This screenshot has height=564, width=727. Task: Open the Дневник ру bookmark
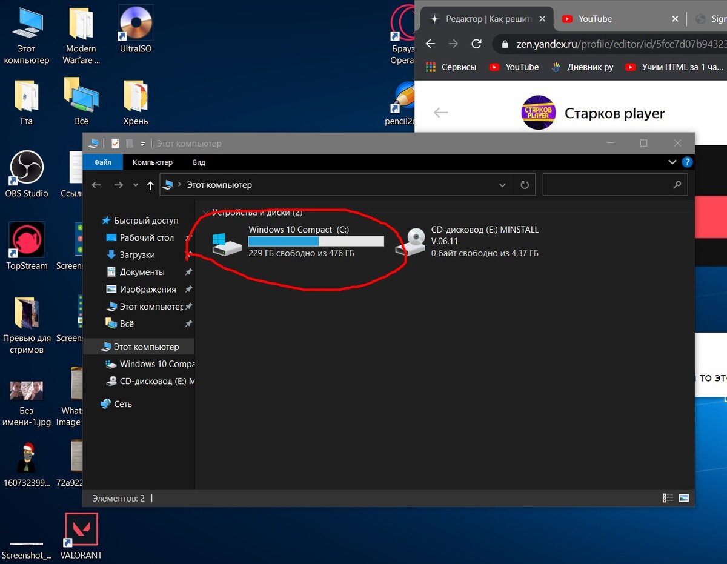pyautogui.click(x=582, y=67)
